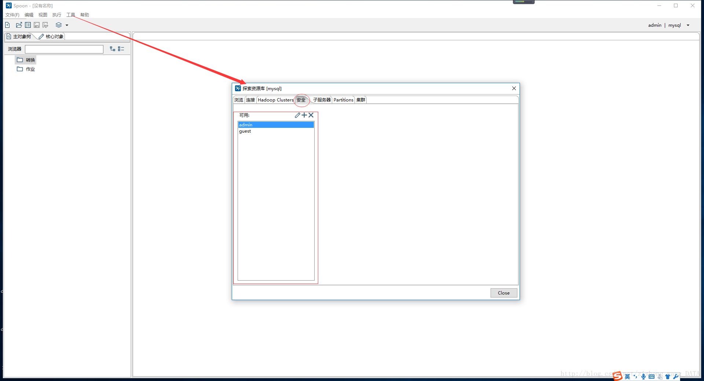Switch to the 子服务器 tab
The image size is (704, 381).
click(x=322, y=100)
